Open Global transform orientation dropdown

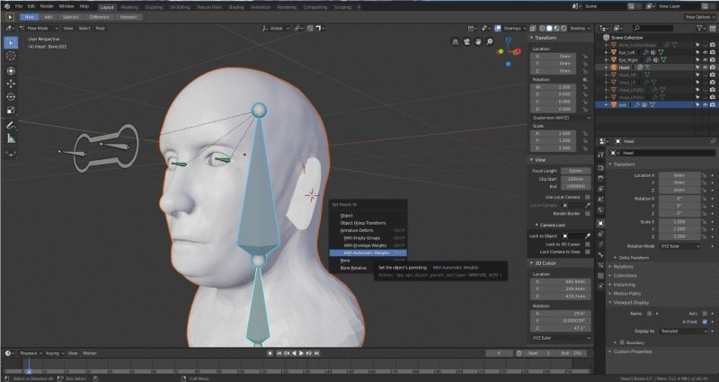tap(276, 29)
